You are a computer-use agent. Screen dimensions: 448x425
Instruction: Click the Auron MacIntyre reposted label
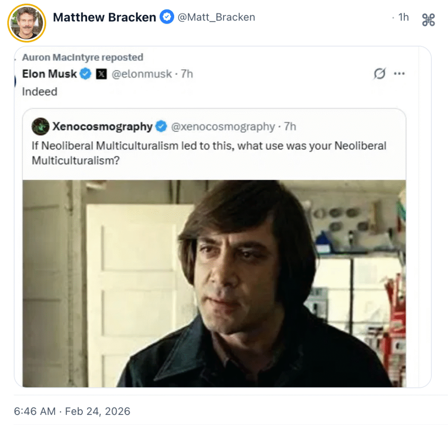click(x=83, y=57)
